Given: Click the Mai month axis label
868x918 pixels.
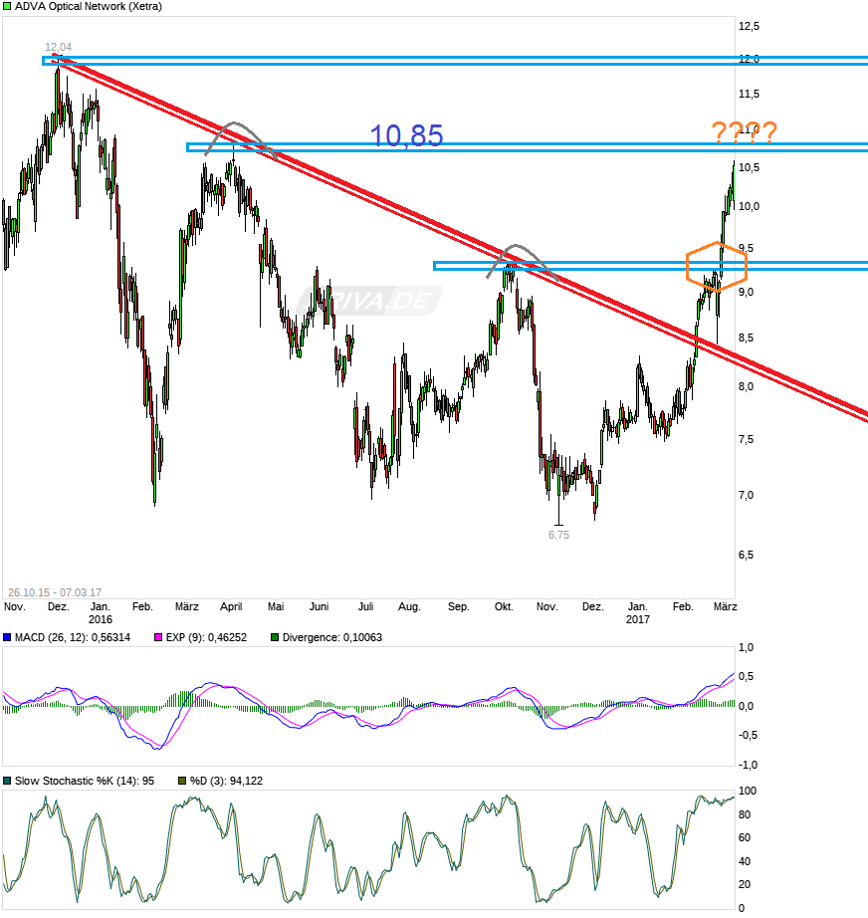Looking at the screenshot, I should pyautogui.click(x=276, y=606).
